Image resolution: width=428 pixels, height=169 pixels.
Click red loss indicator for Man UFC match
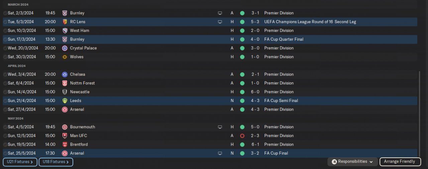pos(242,136)
